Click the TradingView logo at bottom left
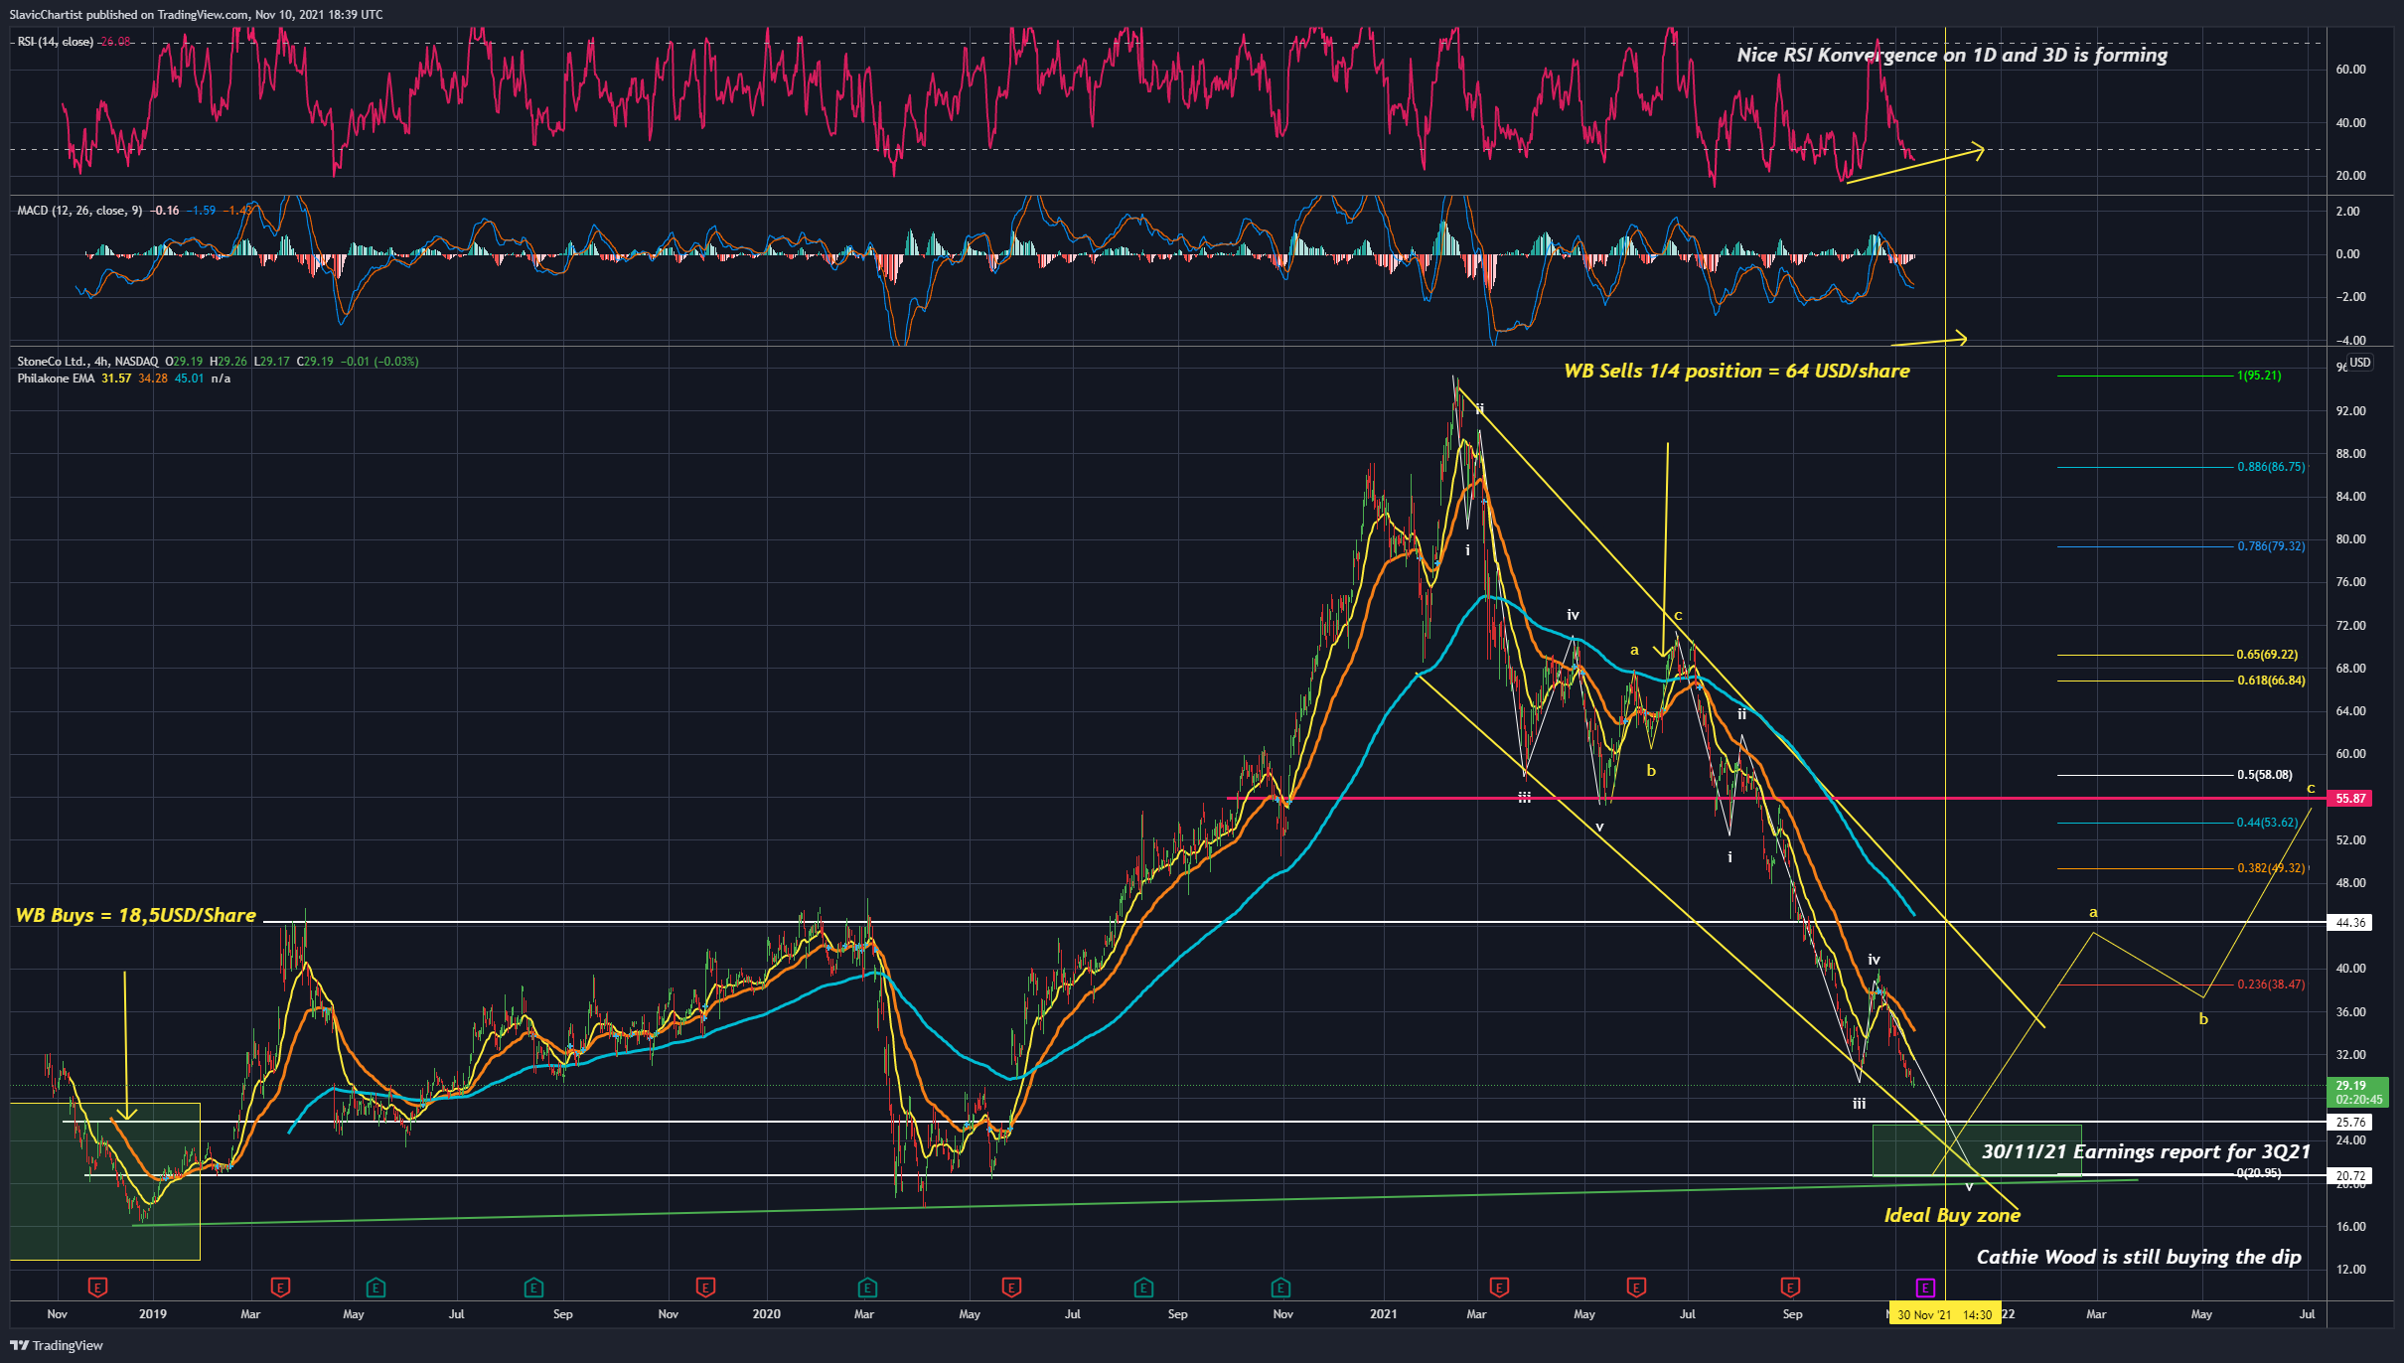Viewport: 2404px width, 1363px height. [x=57, y=1345]
